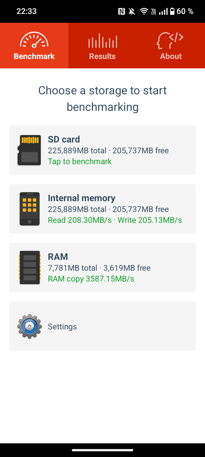Switch to the About tab label
Viewport: 205px width, 457px height.
(x=171, y=56)
